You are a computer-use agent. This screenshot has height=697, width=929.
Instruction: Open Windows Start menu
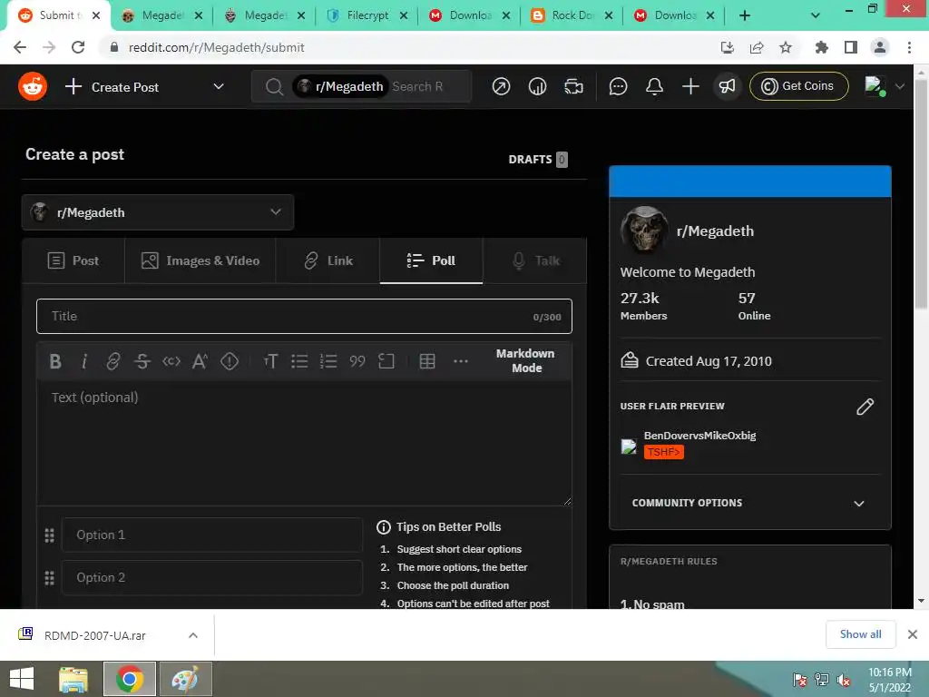click(x=22, y=679)
